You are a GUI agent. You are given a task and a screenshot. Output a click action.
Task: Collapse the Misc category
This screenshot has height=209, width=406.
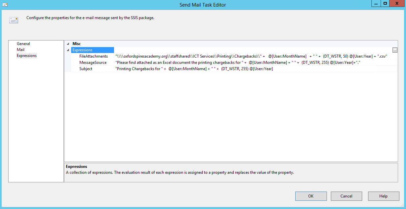pyautogui.click(x=68, y=43)
